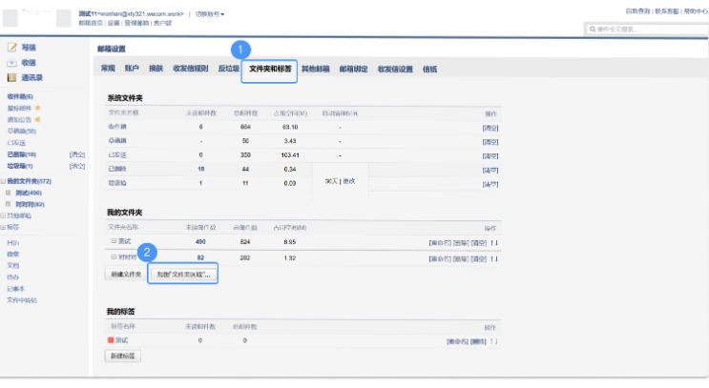The width and height of the screenshot is (709, 388).
Task: Click the red tag color square beside 测试
Action: pos(111,339)
